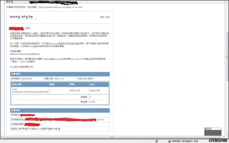Click the 產品名稱 column header
229x143 pixels.
tap(30, 84)
